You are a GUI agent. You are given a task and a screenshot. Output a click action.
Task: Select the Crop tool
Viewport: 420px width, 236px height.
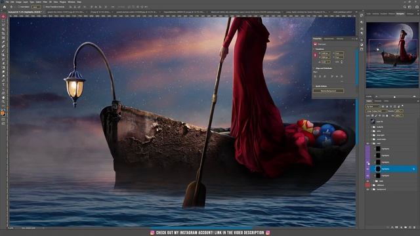click(3, 34)
